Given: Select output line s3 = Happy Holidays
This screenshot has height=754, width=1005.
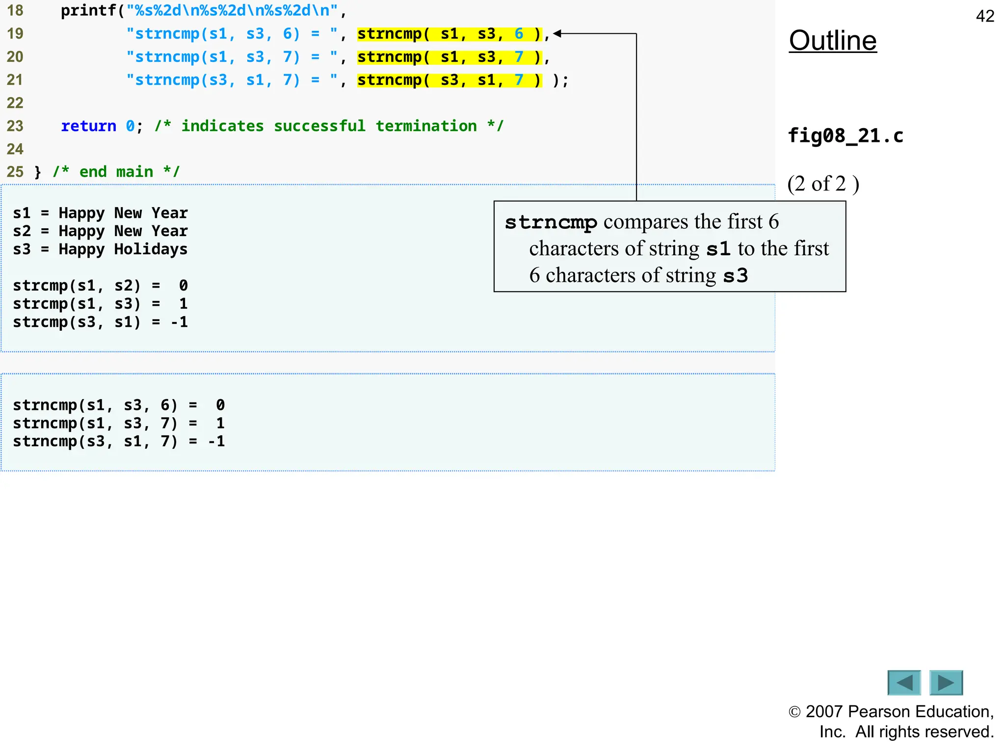Looking at the screenshot, I should 100,249.
